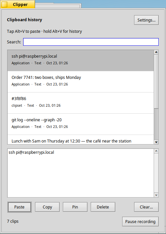
Task: Open the Clear... history dialog
Action: tap(146, 207)
